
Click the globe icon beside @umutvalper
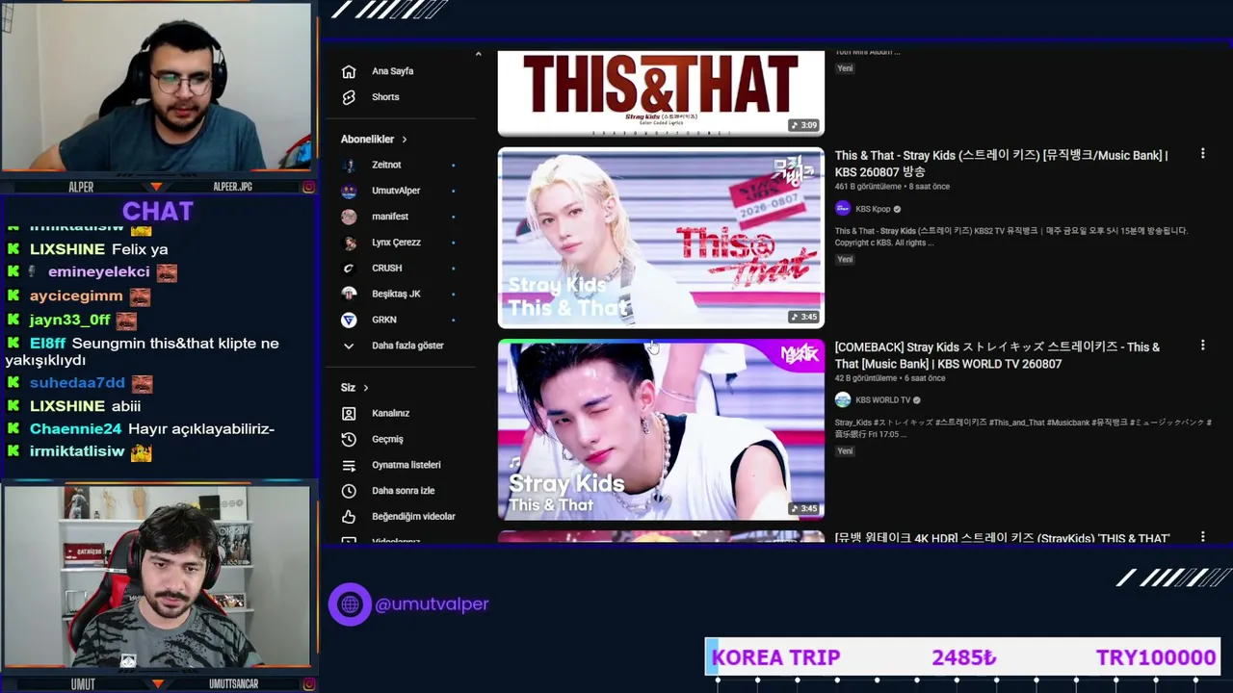(x=350, y=604)
